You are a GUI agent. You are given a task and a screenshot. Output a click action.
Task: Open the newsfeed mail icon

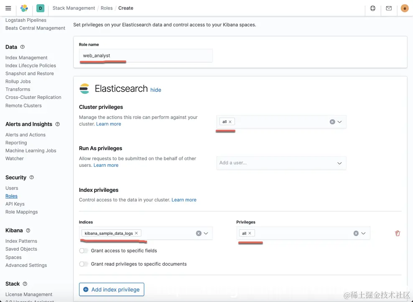(x=389, y=8)
